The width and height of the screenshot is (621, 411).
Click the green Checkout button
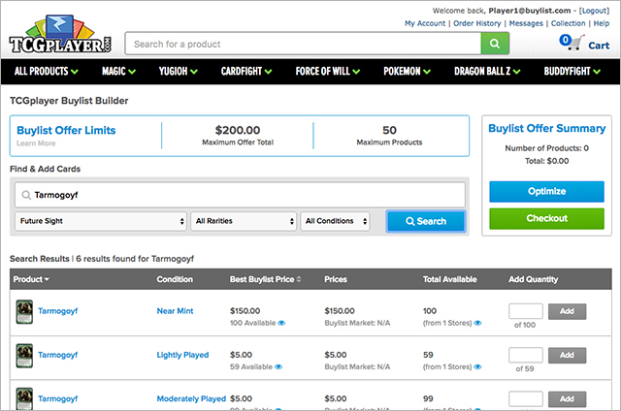546,218
